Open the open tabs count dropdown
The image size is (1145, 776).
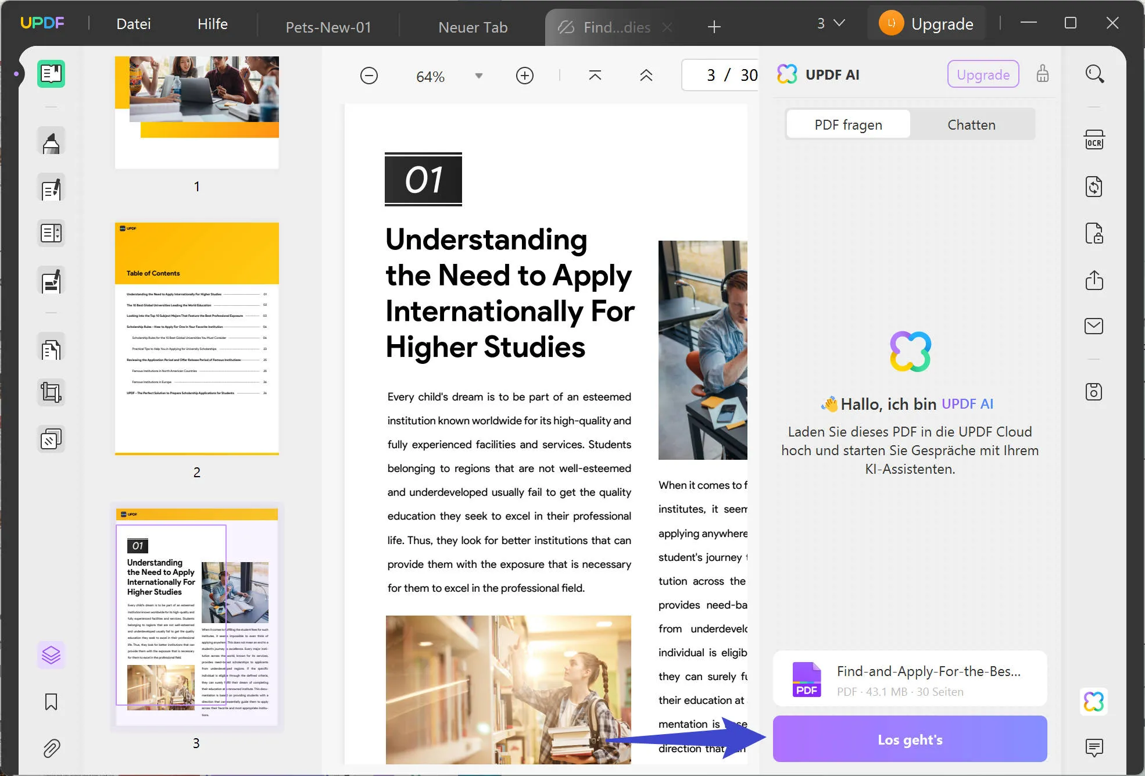point(831,23)
